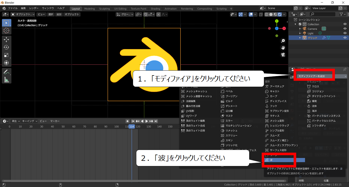Viewport: 349px width, 187px height.
Task: Hide the Camera object in outliner
Action: (345, 29)
